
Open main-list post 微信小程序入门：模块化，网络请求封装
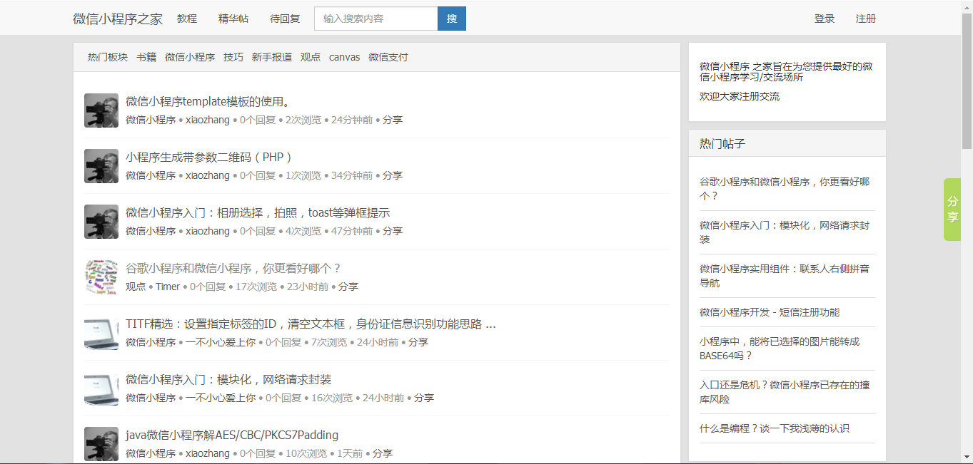228,379
